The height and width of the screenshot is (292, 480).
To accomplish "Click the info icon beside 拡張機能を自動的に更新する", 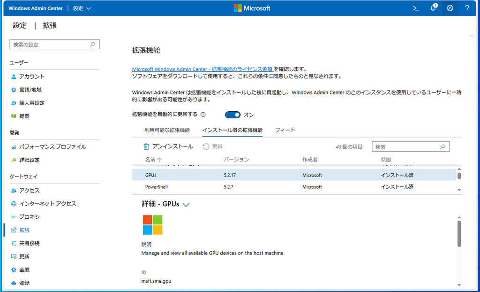I will [203, 115].
